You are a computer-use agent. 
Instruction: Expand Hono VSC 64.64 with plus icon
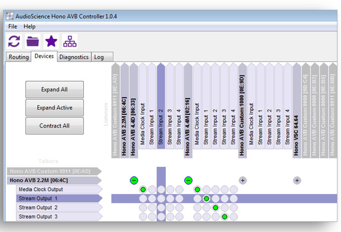(297, 180)
